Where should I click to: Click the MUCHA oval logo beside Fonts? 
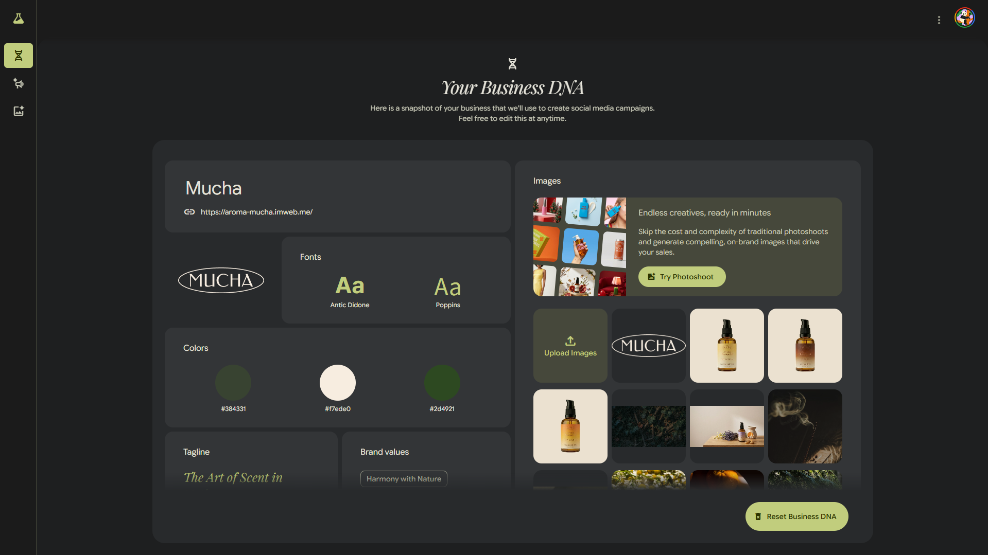click(221, 280)
